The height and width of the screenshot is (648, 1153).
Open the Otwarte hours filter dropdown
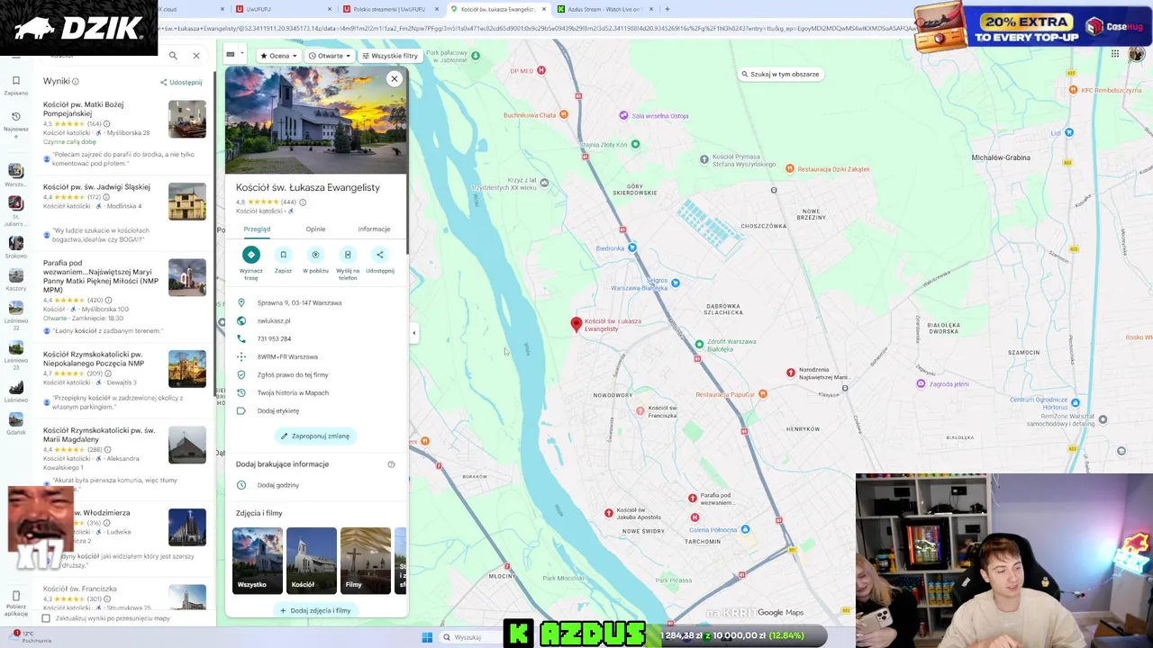click(x=330, y=56)
